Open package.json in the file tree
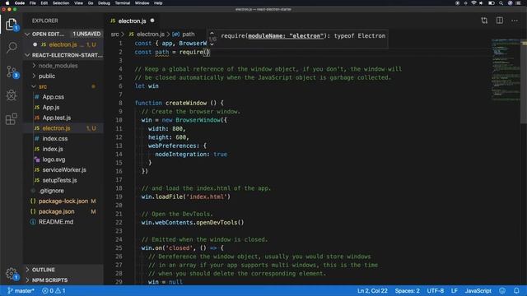 pos(57,211)
